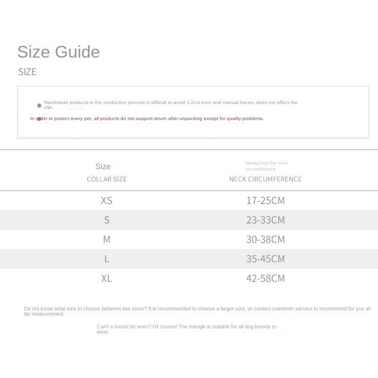Click the 42-58CM neck measurement
The image size is (378, 378).
[266, 278]
